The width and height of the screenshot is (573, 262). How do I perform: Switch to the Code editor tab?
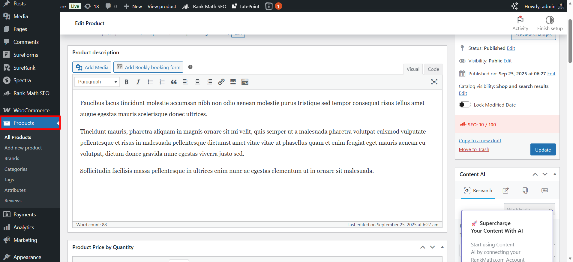tap(433, 69)
